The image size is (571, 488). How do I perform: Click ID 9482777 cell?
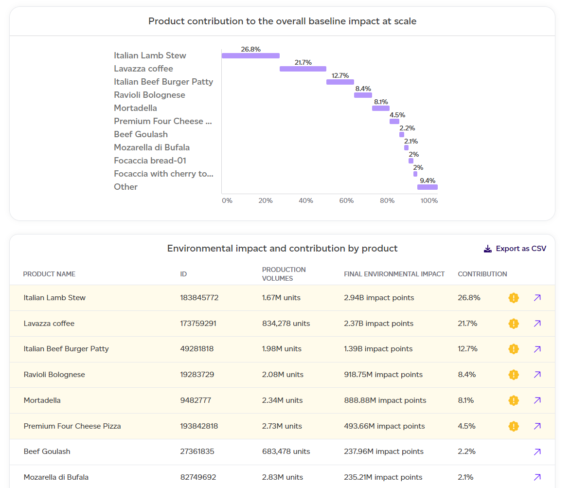[x=196, y=400]
